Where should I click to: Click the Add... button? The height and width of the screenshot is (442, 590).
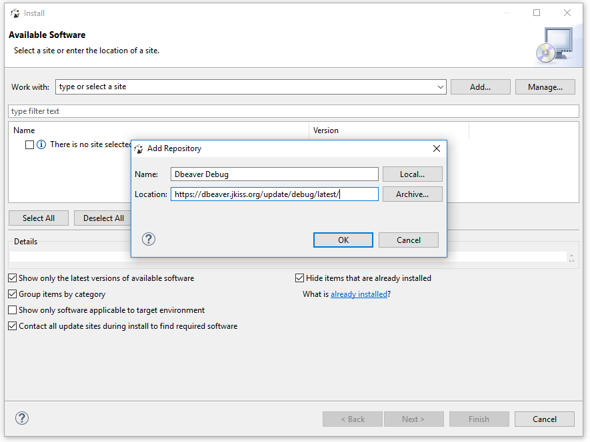tap(481, 87)
